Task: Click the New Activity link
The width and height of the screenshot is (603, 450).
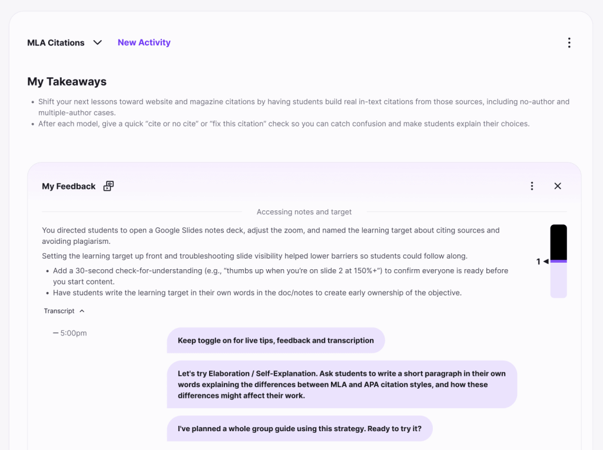Action: pos(144,42)
